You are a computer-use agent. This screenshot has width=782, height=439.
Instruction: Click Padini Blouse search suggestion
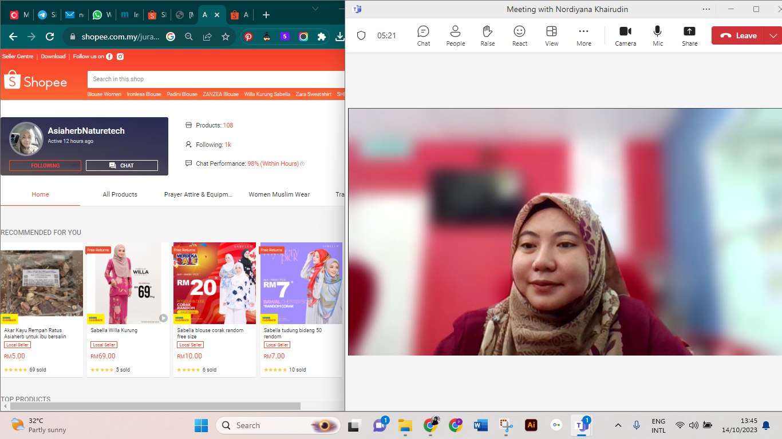(x=182, y=94)
